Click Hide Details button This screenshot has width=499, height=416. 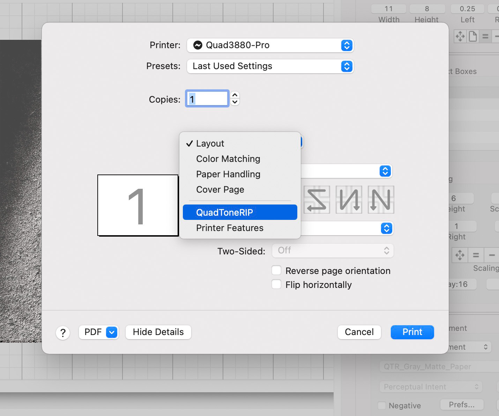coord(158,332)
